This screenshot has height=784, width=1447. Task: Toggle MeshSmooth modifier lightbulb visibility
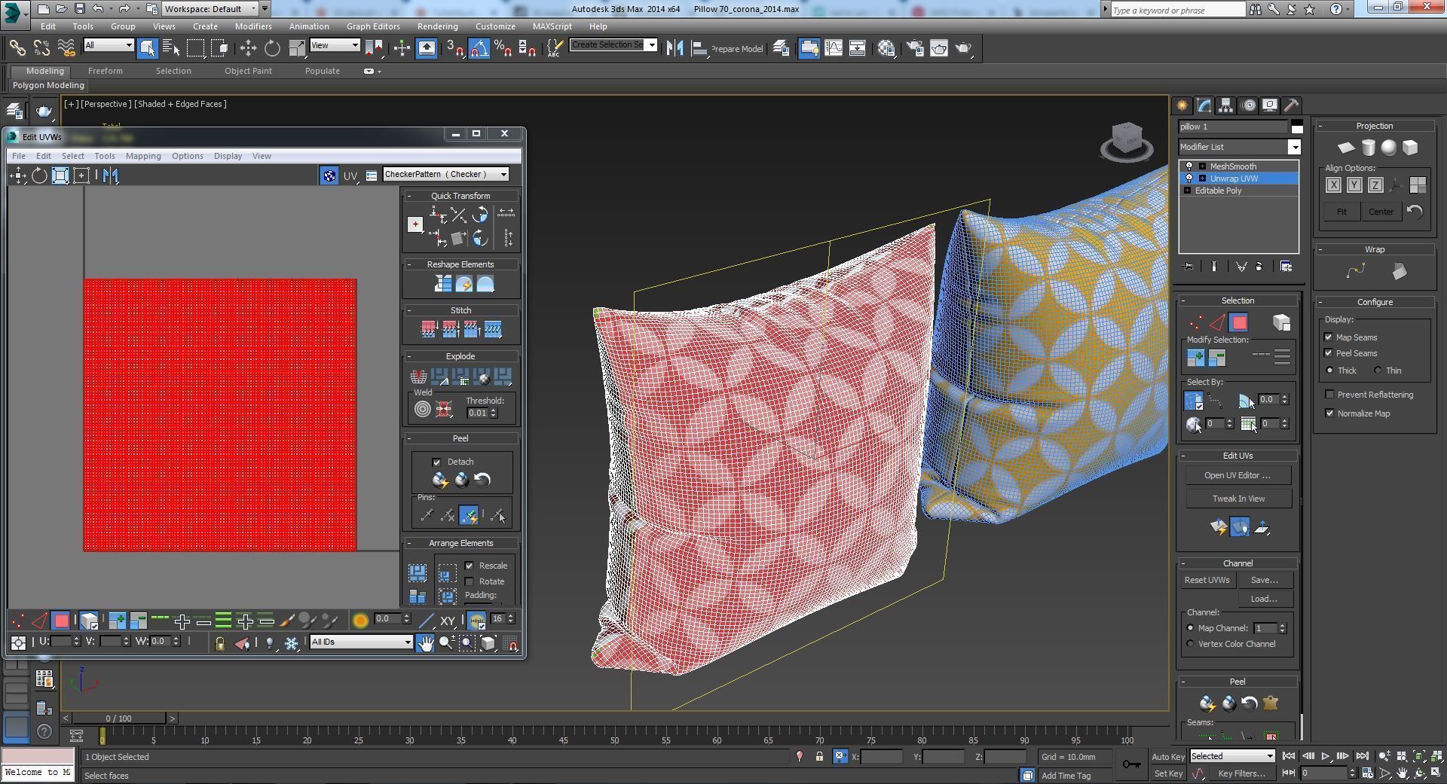[1189, 166]
